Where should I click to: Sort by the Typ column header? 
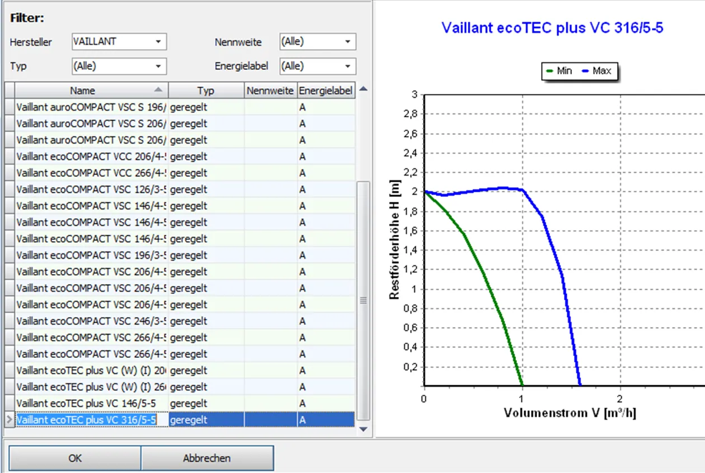[x=206, y=91]
